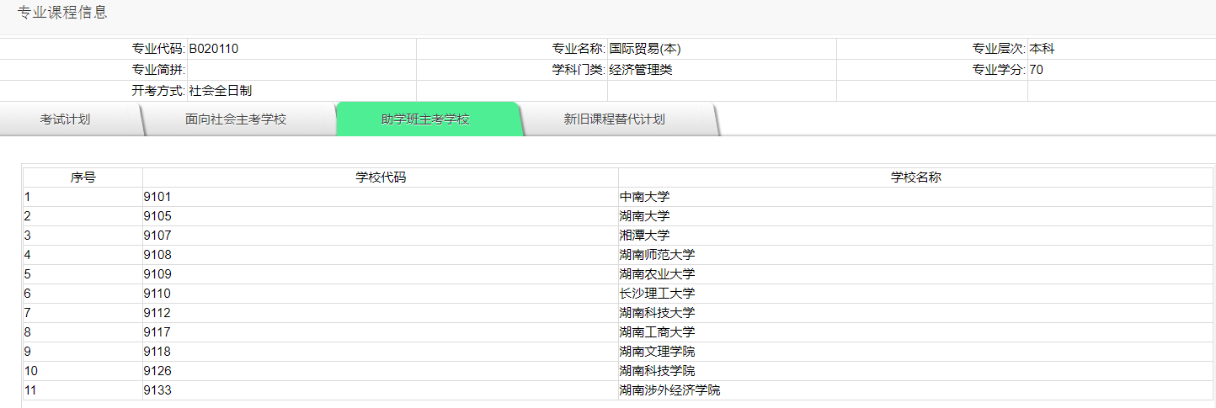This screenshot has height=408, width=1216.
Task: Select school name 长沙理工大学
Action: pyautogui.click(x=658, y=294)
